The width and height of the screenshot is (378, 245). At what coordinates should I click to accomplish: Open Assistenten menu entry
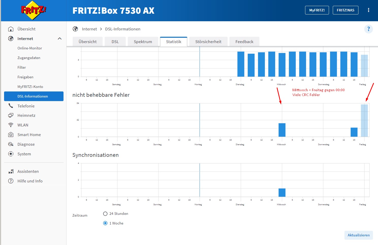(x=28, y=171)
